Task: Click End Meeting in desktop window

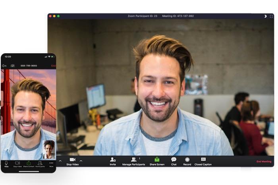Action: [264, 162]
